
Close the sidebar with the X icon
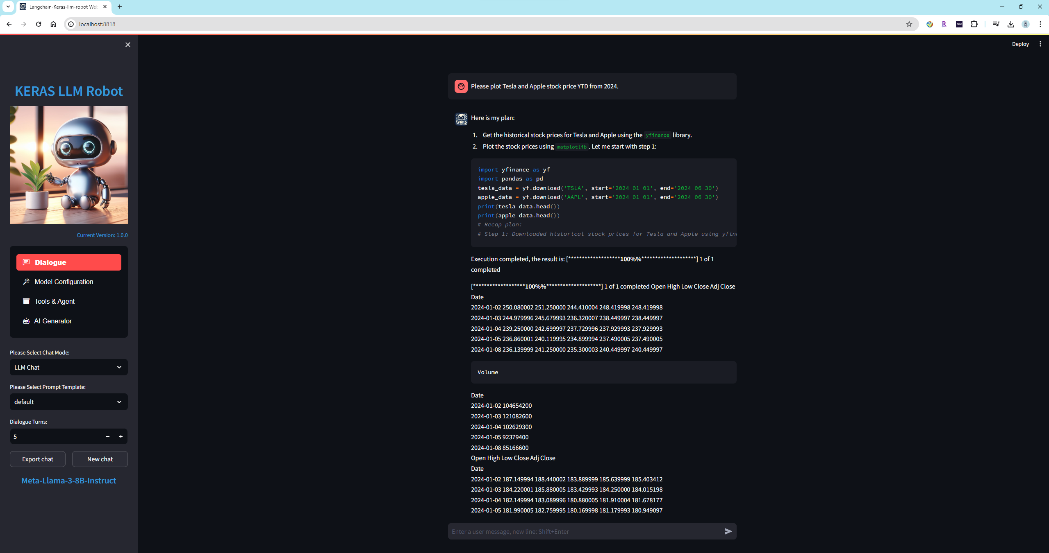click(x=128, y=45)
